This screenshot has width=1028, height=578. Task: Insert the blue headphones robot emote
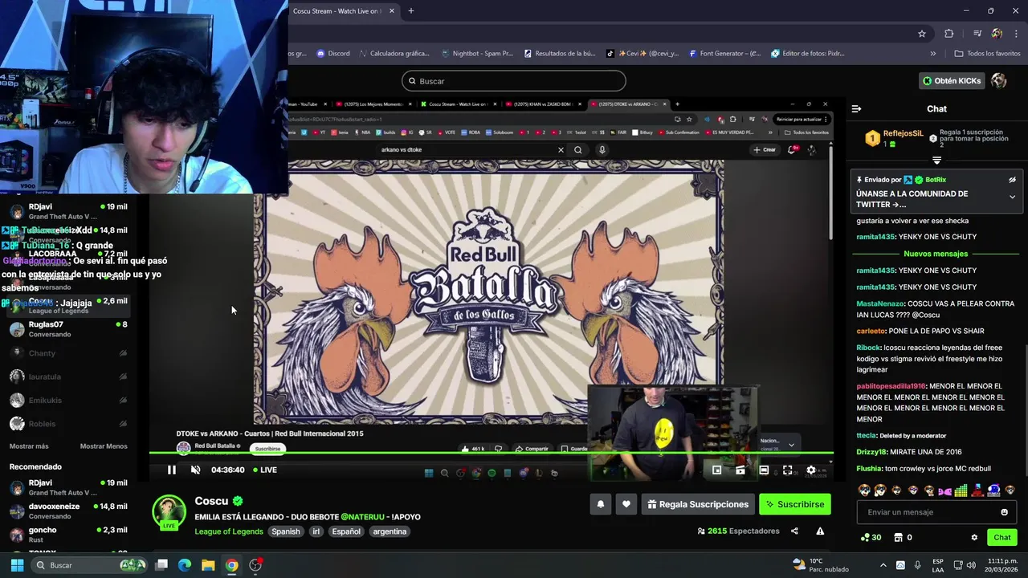[x=994, y=490]
